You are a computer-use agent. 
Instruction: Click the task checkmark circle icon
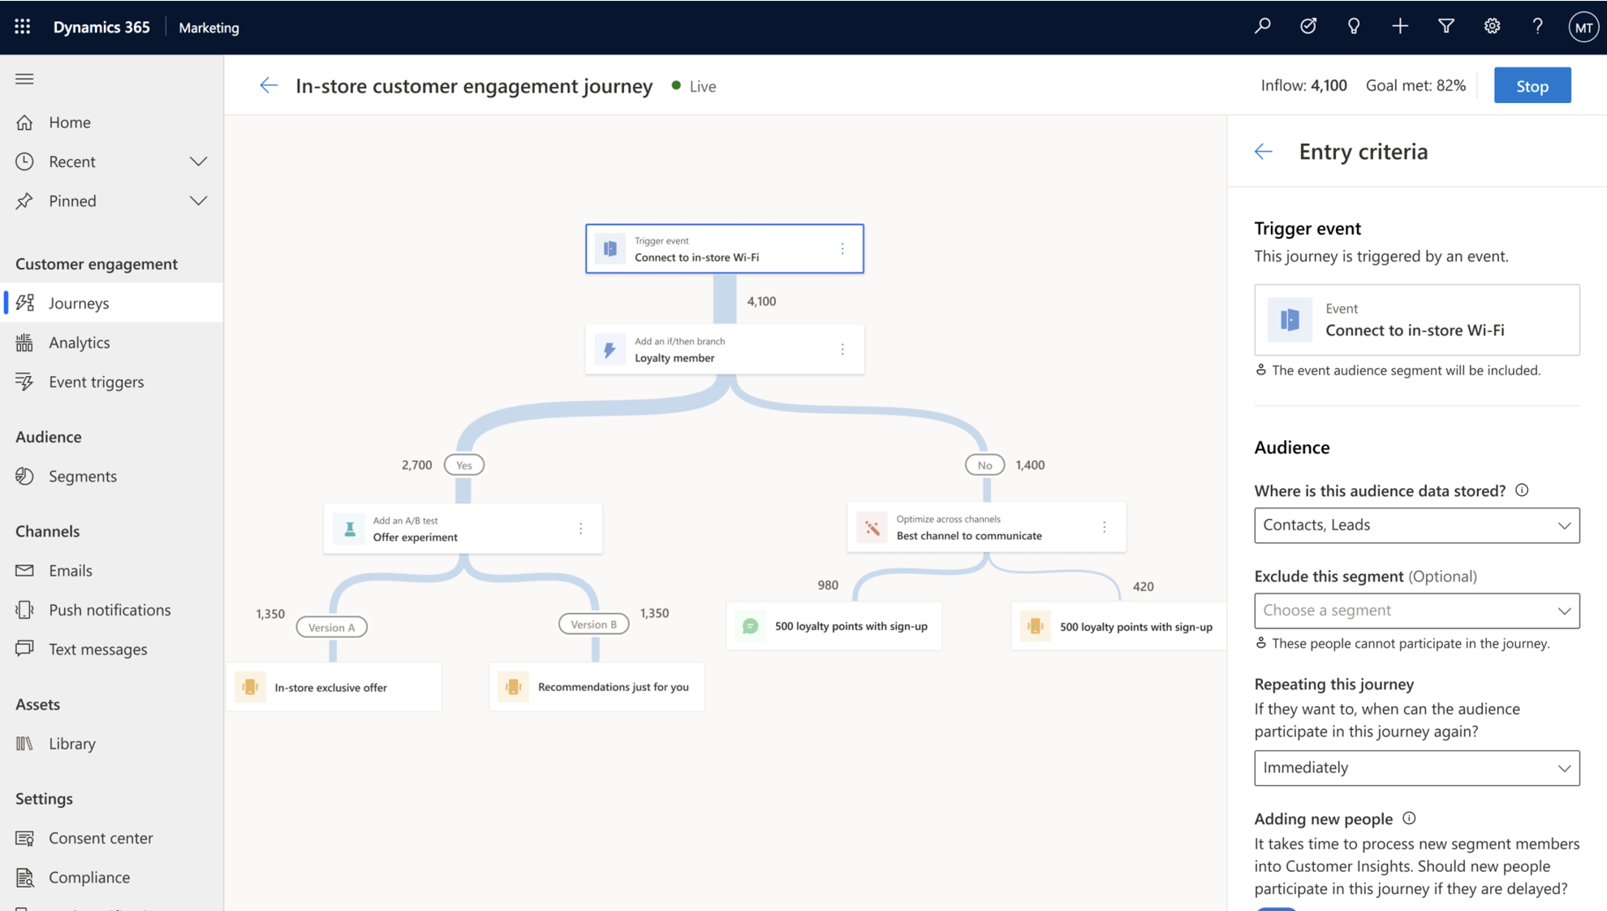(x=1308, y=27)
